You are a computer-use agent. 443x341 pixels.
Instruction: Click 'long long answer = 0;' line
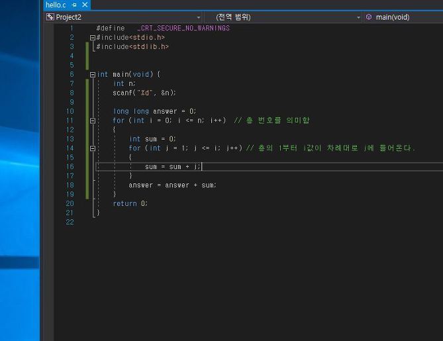(x=154, y=111)
